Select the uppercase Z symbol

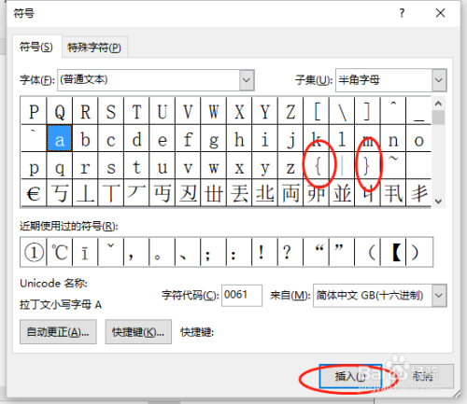pyautogui.click(x=290, y=111)
